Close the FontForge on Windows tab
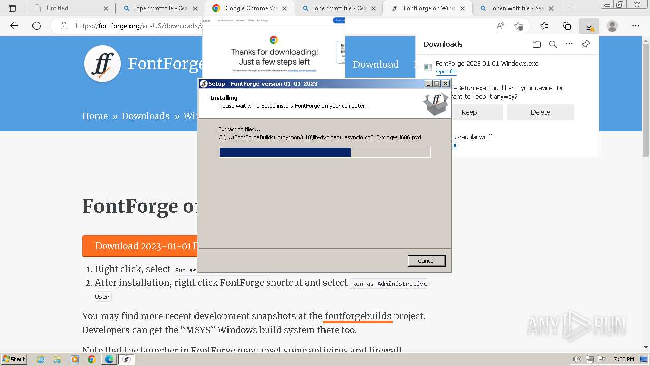Image resolution: width=650 pixels, height=366 pixels. click(x=463, y=8)
